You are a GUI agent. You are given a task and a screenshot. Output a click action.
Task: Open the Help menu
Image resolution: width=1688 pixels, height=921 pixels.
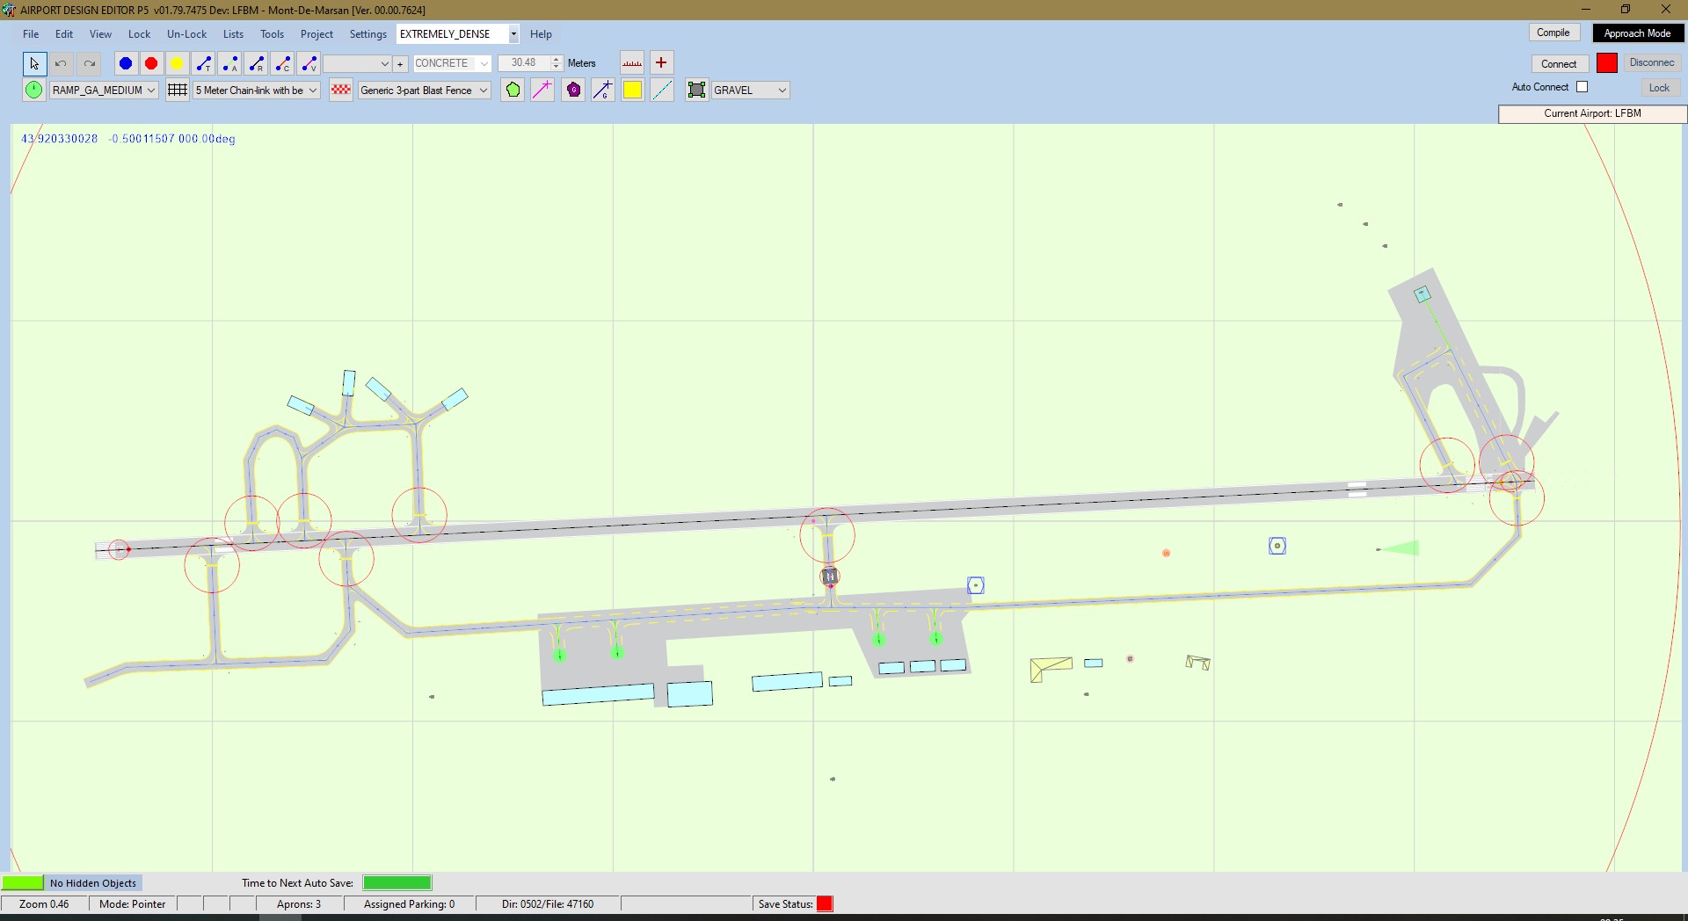click(541, 34)
